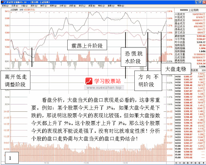Click the 成交额(万元) chart legend label
Viewport: 206px width, 165px height.
point(30,10)
